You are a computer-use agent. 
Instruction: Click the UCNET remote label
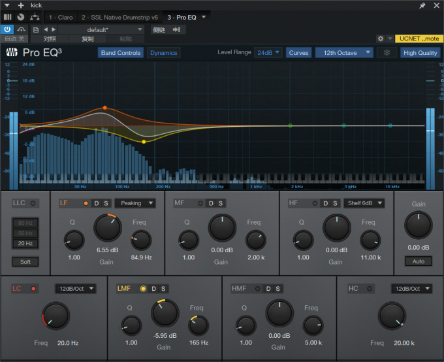click(x=419, y=39)
